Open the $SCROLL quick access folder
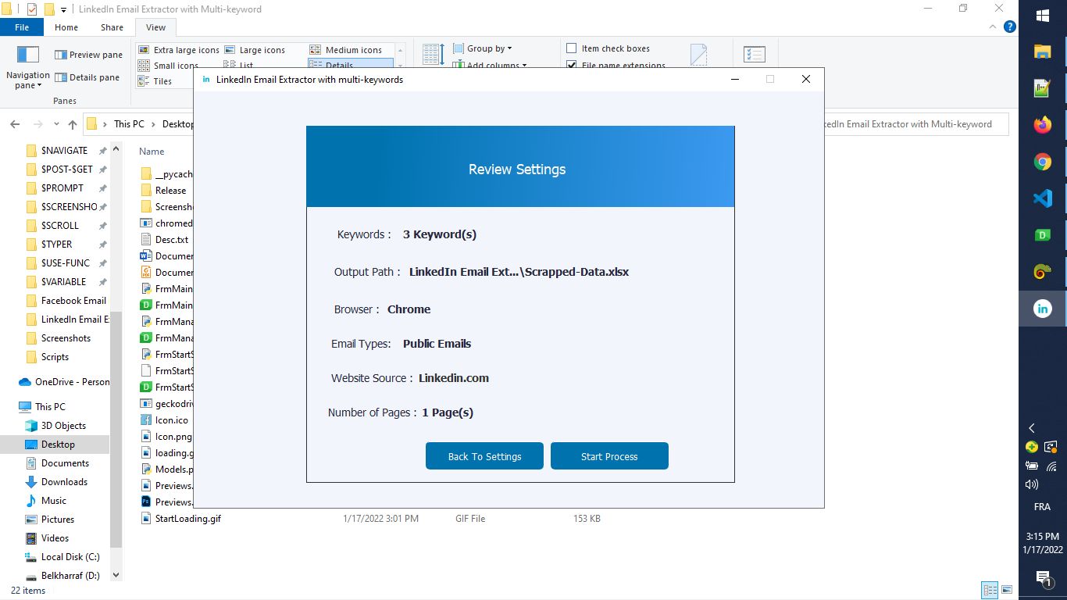 click(59, 225)
